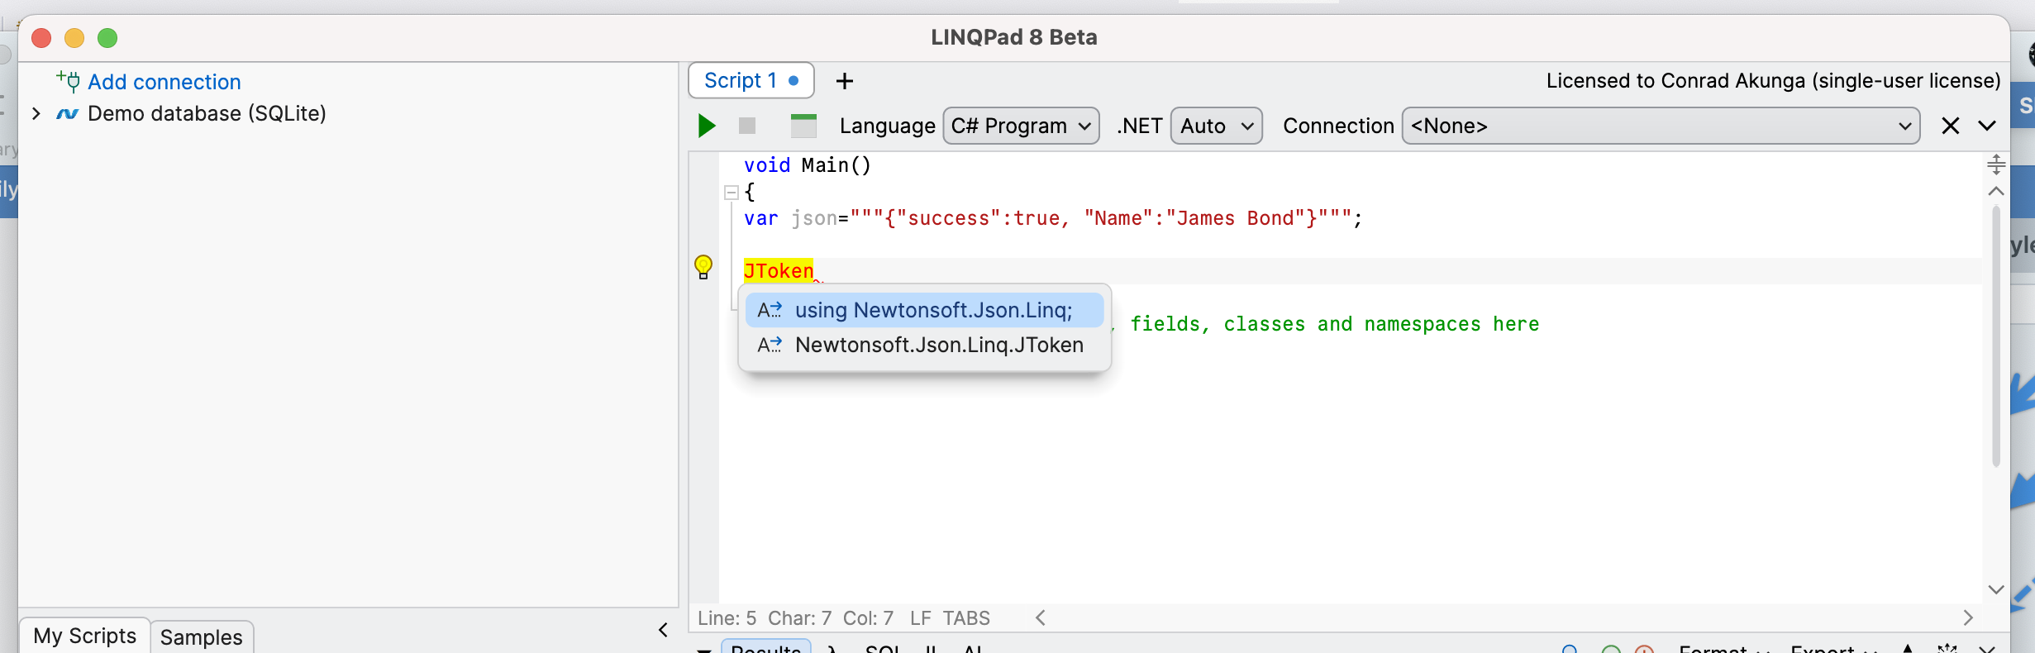Click the lightbulb quick-fix icon
Viewport: 2035px width, 653px height.
coord(703,267)
